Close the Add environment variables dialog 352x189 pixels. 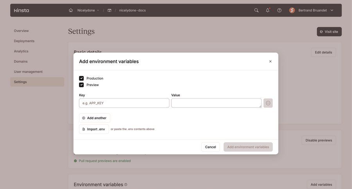click(x=270, y=61)
